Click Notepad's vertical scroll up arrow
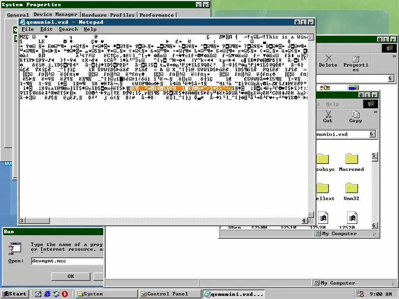 pos(310,37)
